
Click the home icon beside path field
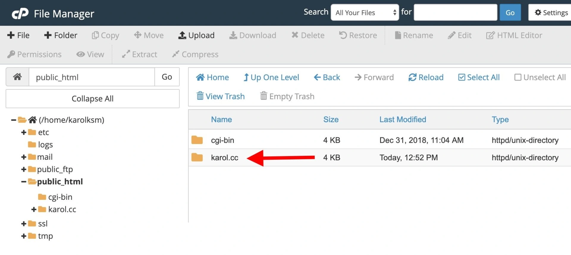(18, 77)
